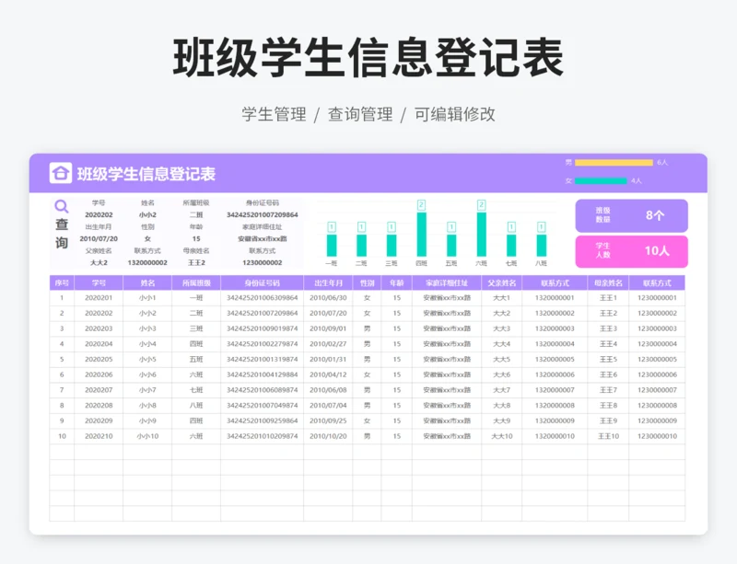The image size is (737, 564).
Task: Click father name cell 大大3
Action: click(x=501, y=328)
